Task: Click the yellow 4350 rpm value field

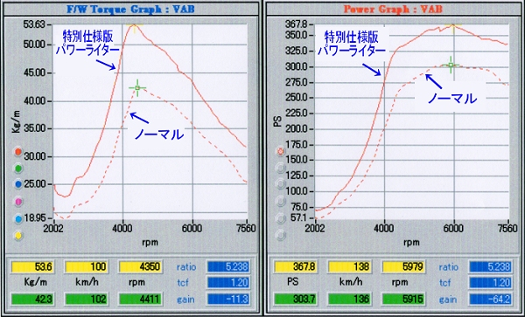Action: coord(141,267)
